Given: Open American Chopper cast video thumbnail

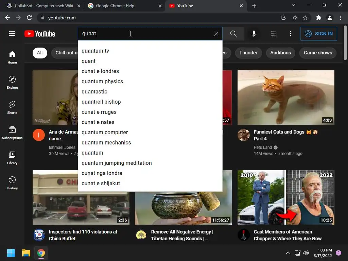Looking at the screenshot, I should [x=286, y=197].
